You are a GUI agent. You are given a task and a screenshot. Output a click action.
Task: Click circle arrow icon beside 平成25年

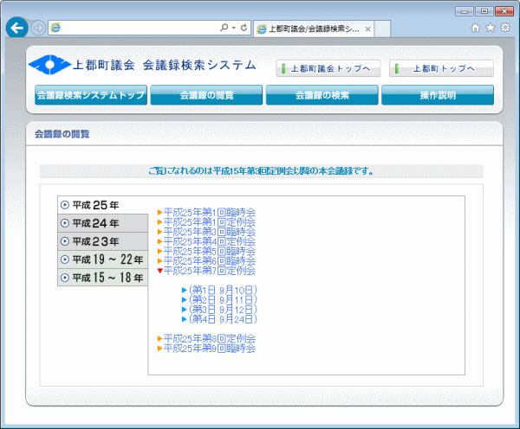click(x=65, y=205)
